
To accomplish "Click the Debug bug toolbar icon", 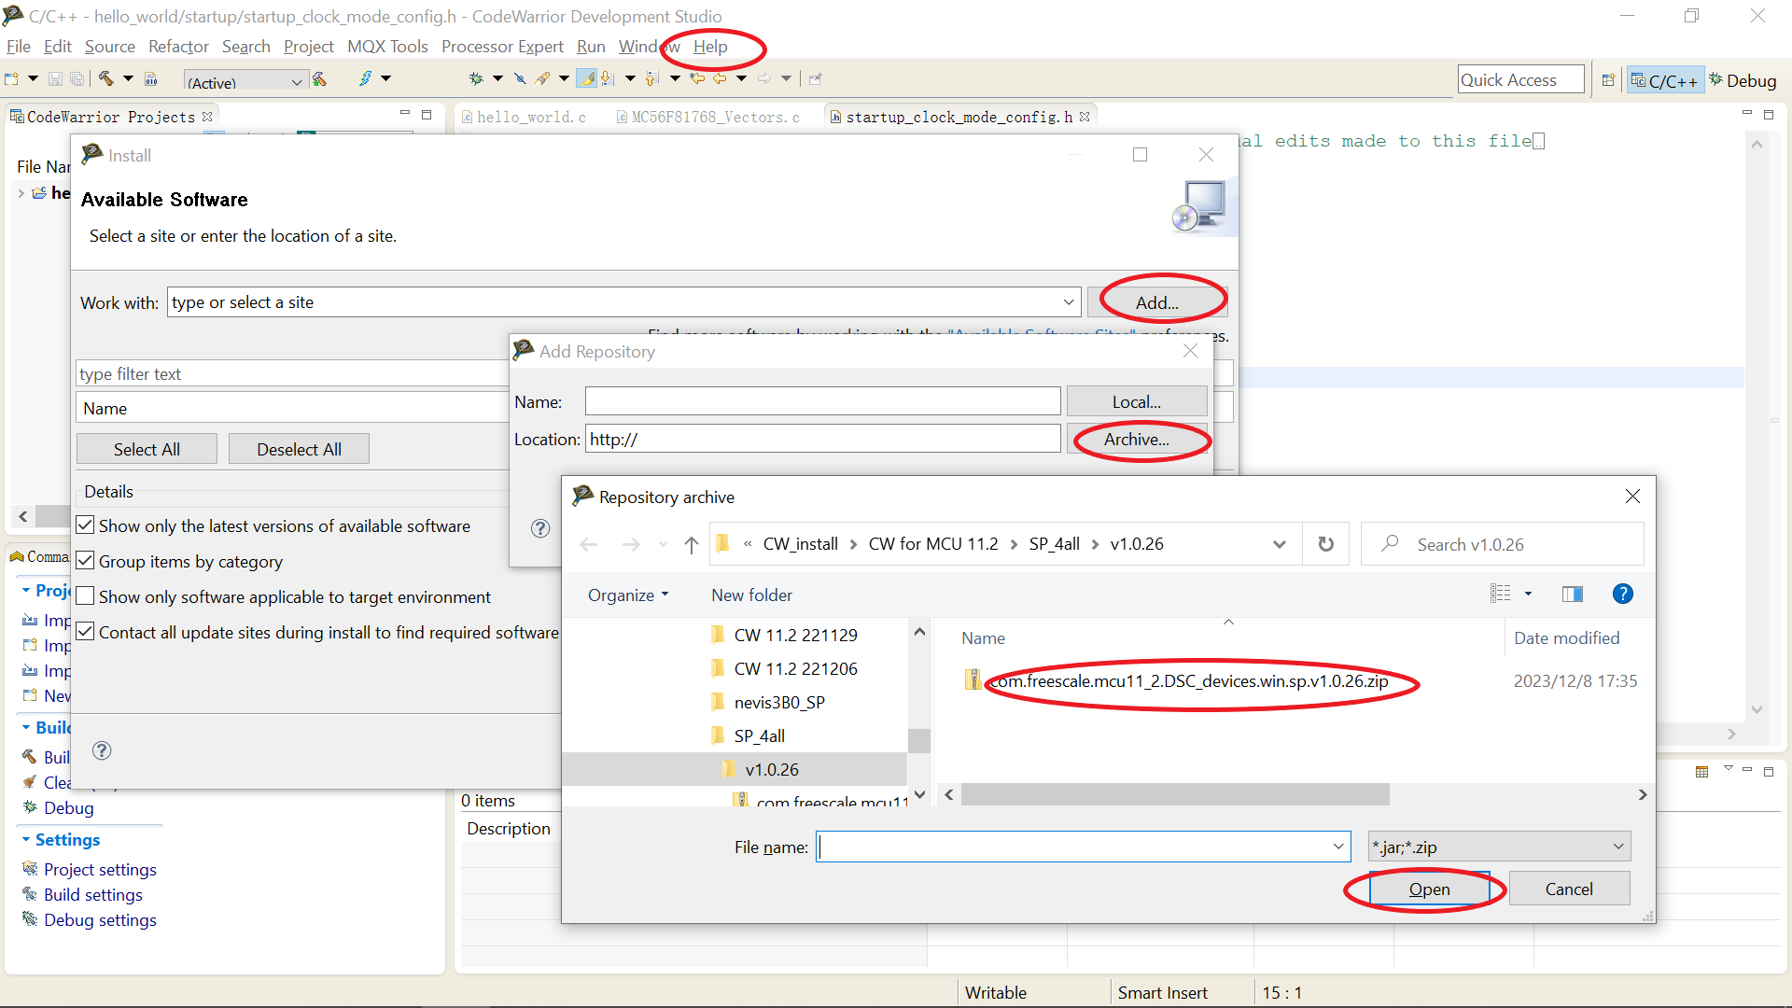I will click(x=476, y=79).
